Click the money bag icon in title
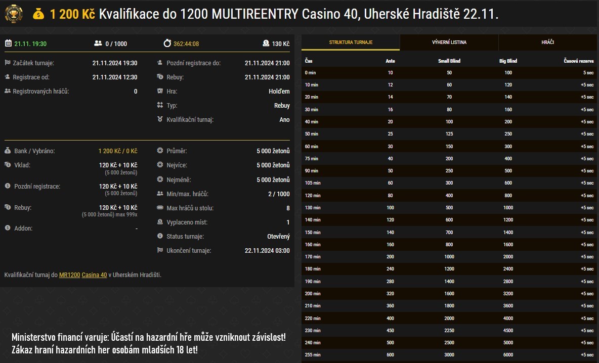The image size is (599, 363). click(38, 14)
